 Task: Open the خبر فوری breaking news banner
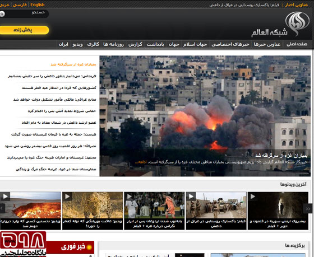(70, 247)
